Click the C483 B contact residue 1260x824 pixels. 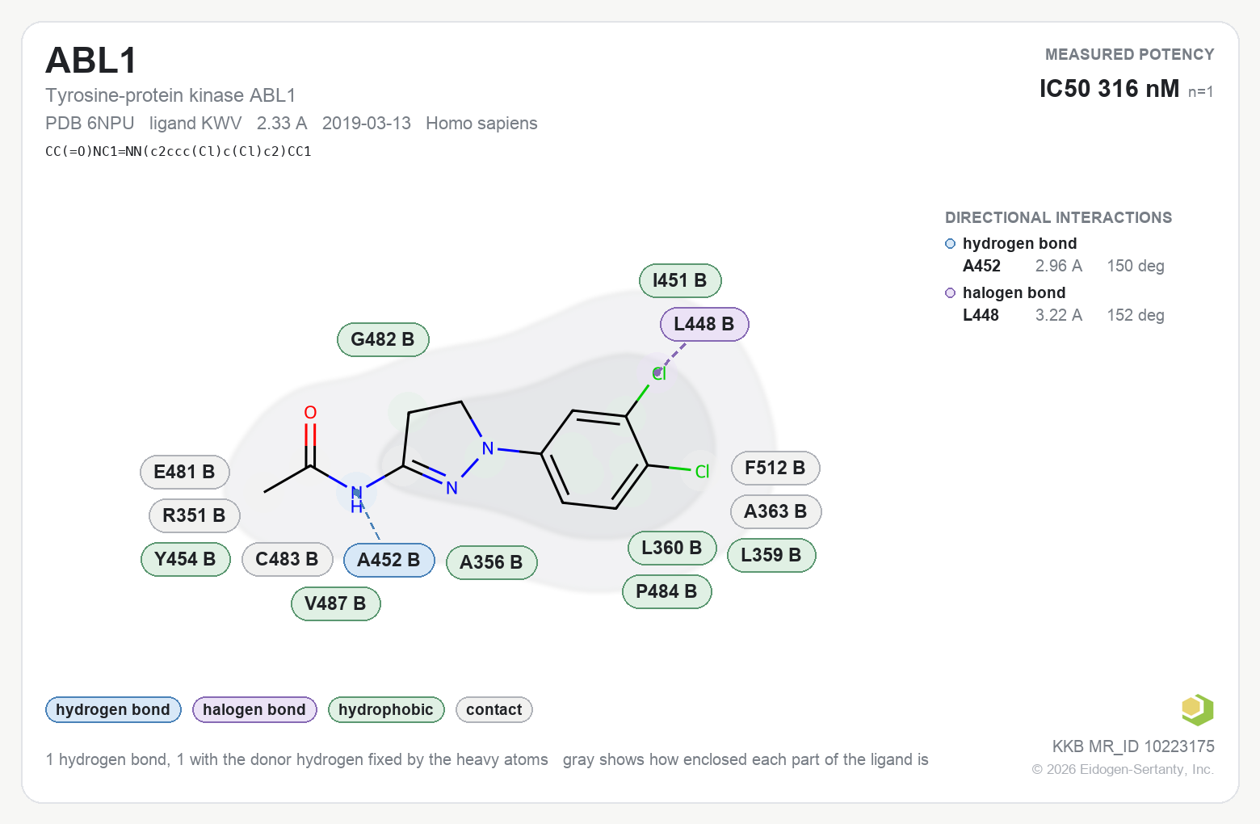point(287,559)
